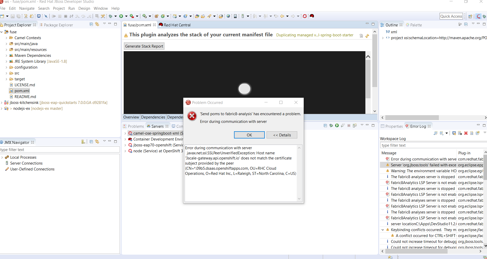This screenshot has height=259, width=487.
Task: Click the Error Log filter text field
Action: [x=433, y=145]
